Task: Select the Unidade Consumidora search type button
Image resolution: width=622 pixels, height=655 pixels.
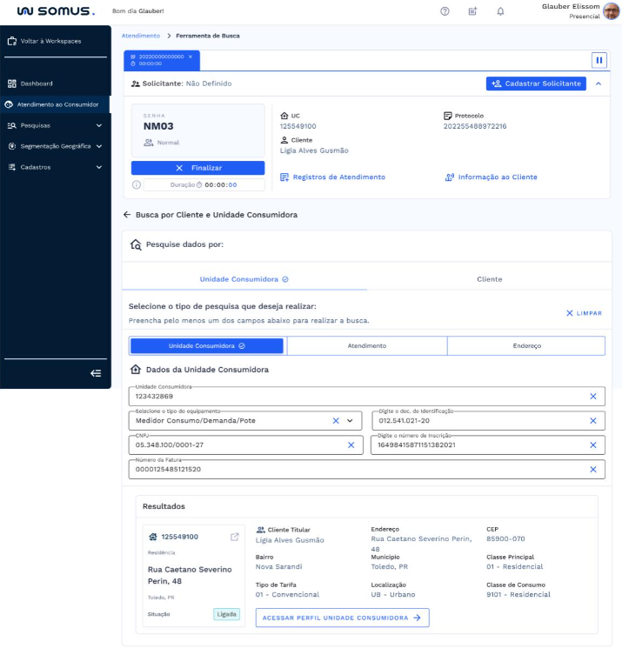Action: 207,345
